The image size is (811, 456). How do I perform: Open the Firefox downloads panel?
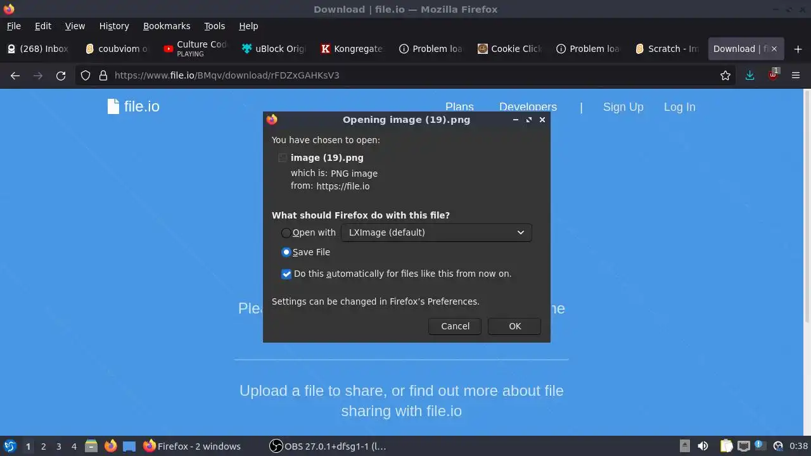click(x=750, y=75)
